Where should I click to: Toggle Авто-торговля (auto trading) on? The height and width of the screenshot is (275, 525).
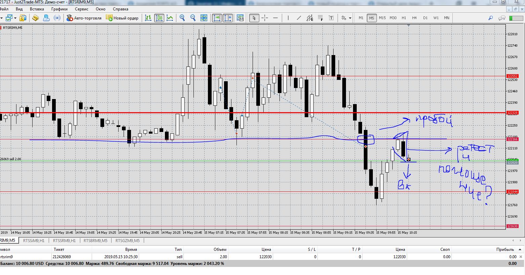[84, 18]
